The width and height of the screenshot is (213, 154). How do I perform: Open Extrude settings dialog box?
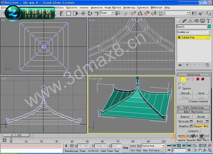click(191, 121)
